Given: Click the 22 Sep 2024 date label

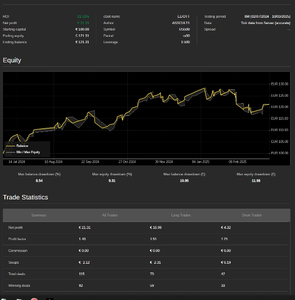Looking at the screenshot, I should coord(90,162).
